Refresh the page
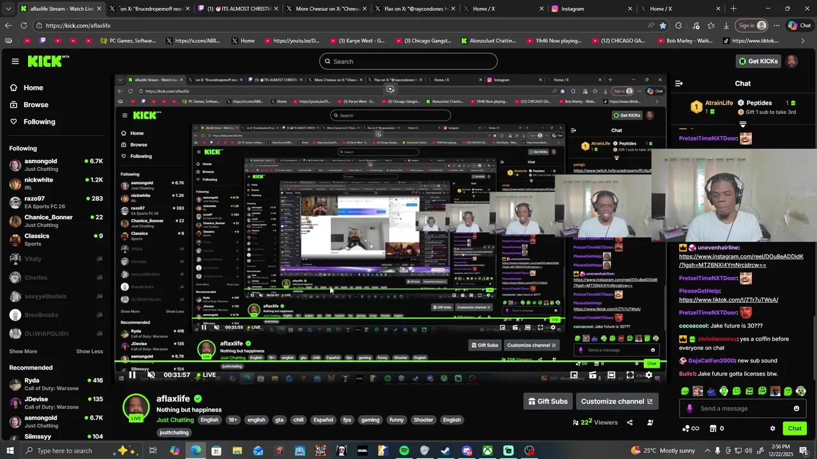817x459 pixels. click(x=24, y=25)
